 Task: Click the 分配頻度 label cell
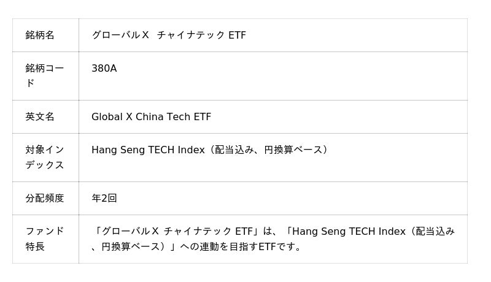click(x=44, y=198)
